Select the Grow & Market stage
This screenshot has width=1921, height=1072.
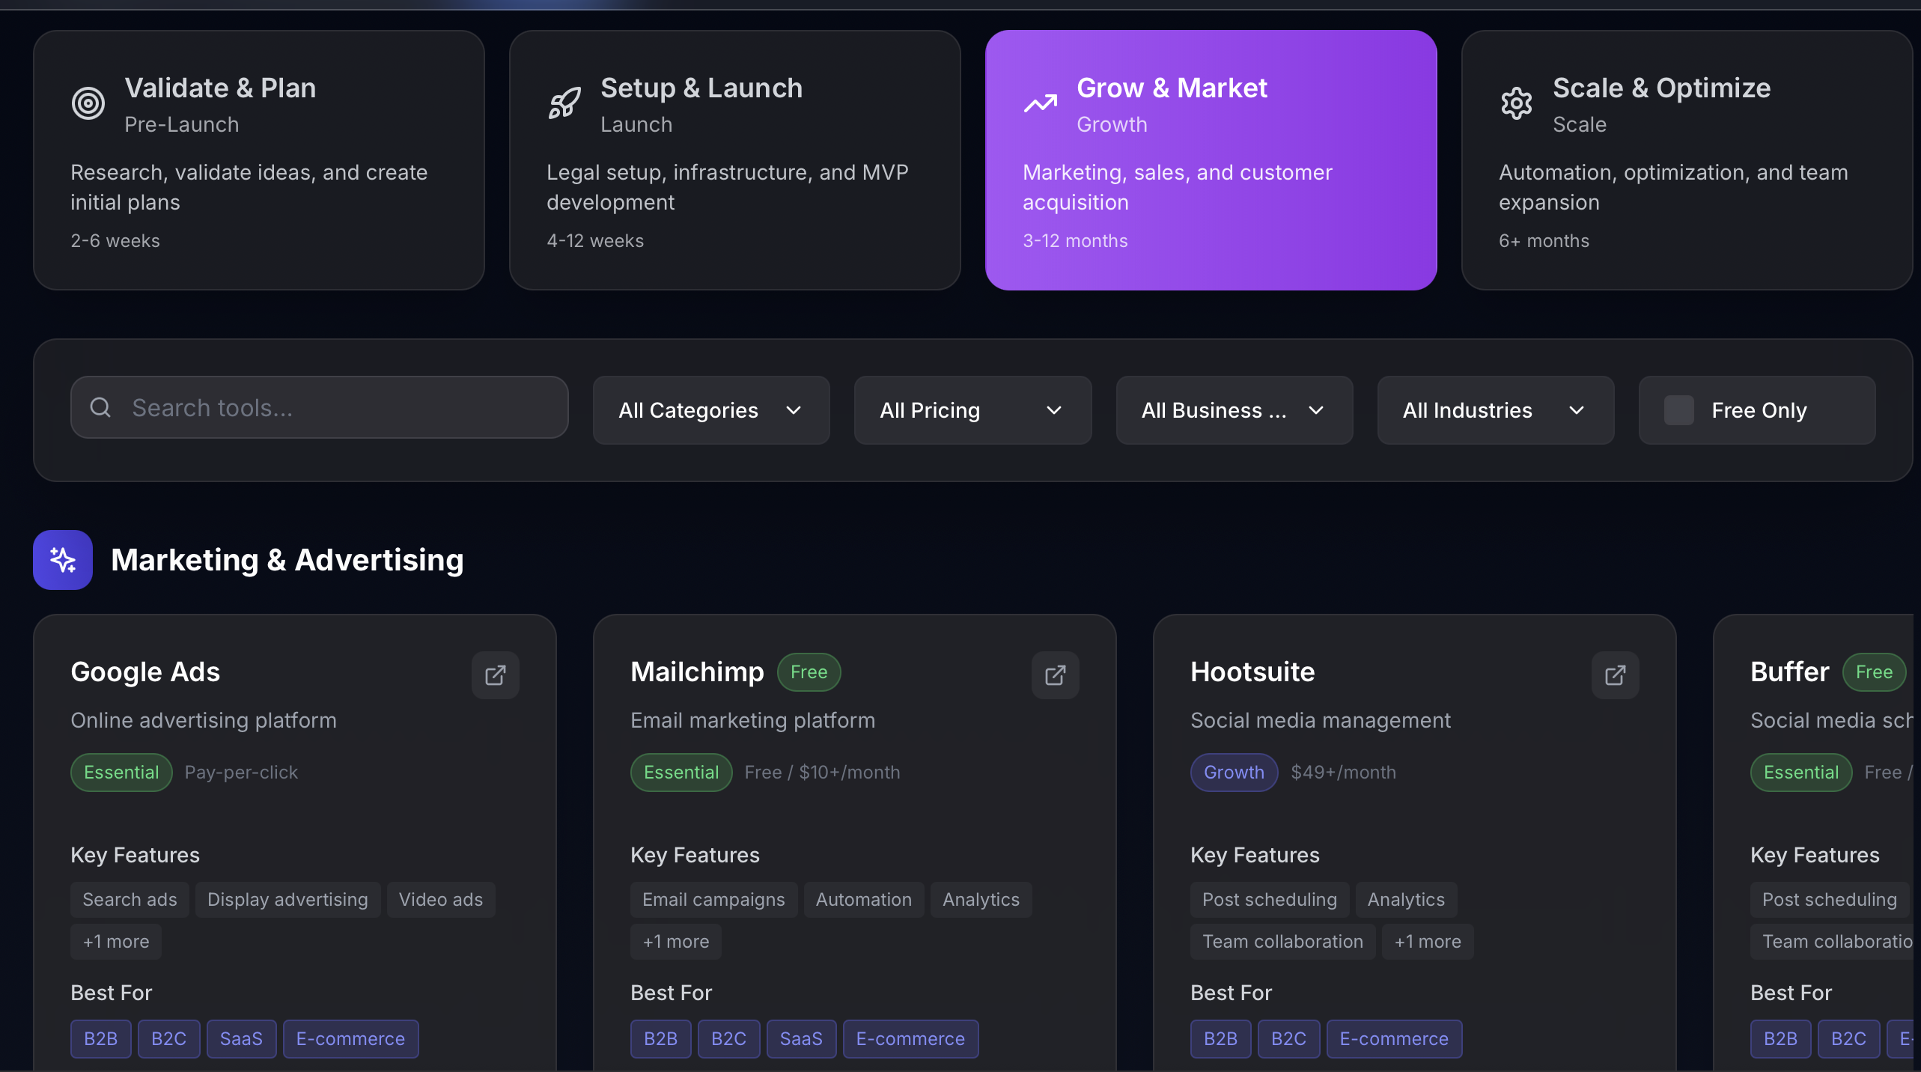(1211, 160)
